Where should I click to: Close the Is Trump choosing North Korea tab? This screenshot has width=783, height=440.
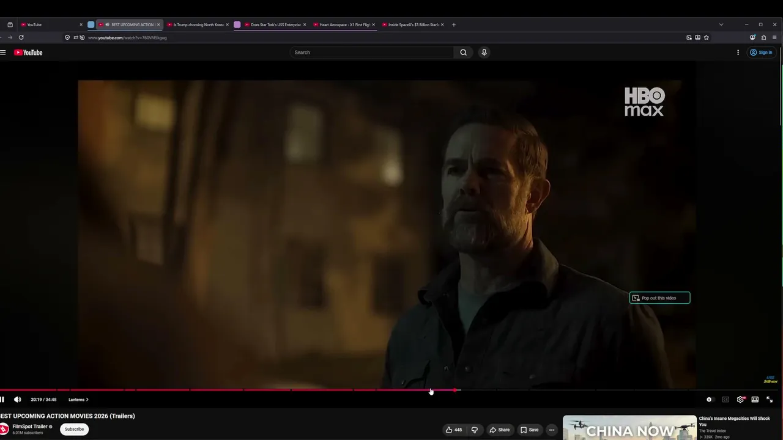[227, 24]
